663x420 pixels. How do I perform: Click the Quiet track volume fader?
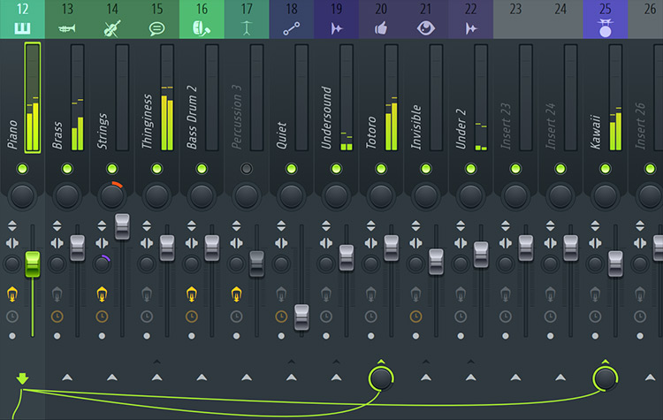click(301, 316)
